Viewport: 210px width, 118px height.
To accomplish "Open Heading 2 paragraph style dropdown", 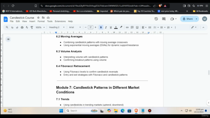I will click(x=57, y=28).
